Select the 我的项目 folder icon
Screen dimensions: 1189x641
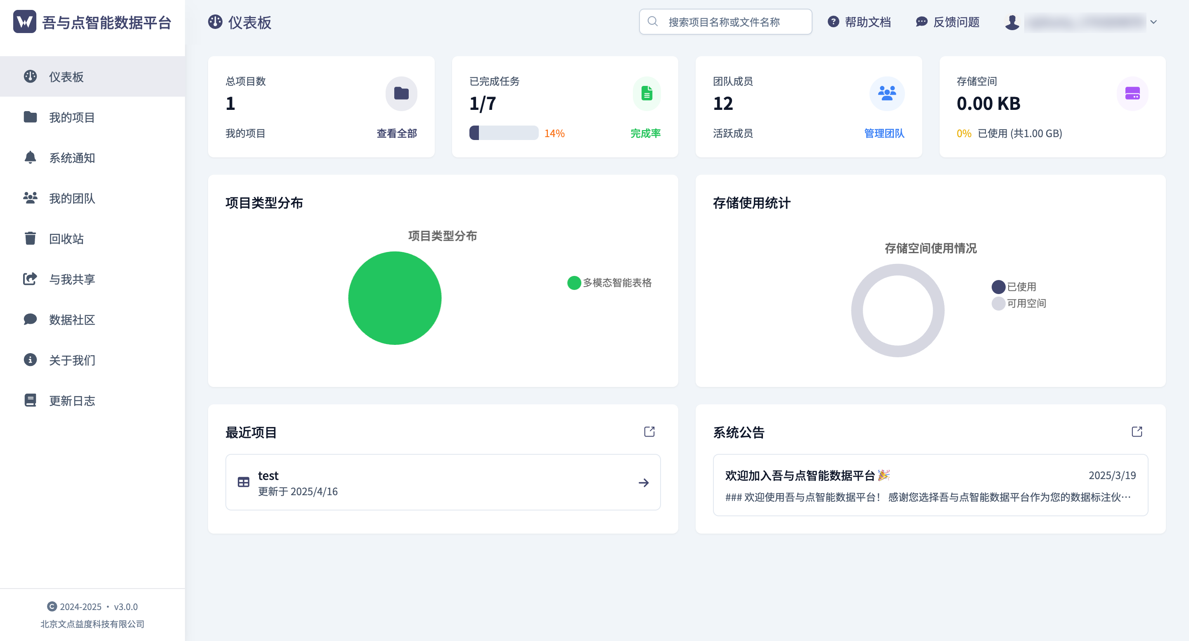pyautogui.click(x=30, y=118)
